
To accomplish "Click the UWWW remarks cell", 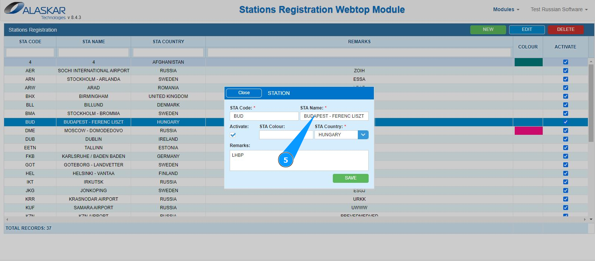I will pyautogui.click(x=359, y=208).
